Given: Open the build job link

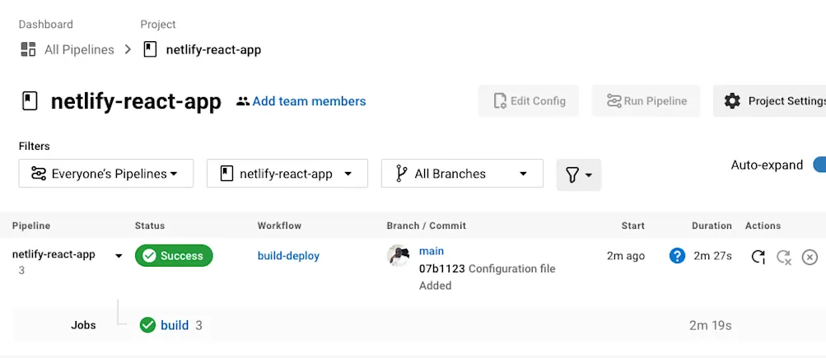Looking at the screenshot, I should (x=175, y=325).
